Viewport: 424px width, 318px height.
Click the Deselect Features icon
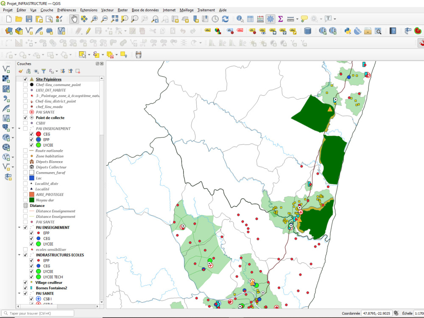click(x=110, y=55)
